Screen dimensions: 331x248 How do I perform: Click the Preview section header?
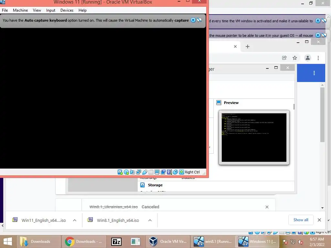[231, 103]
